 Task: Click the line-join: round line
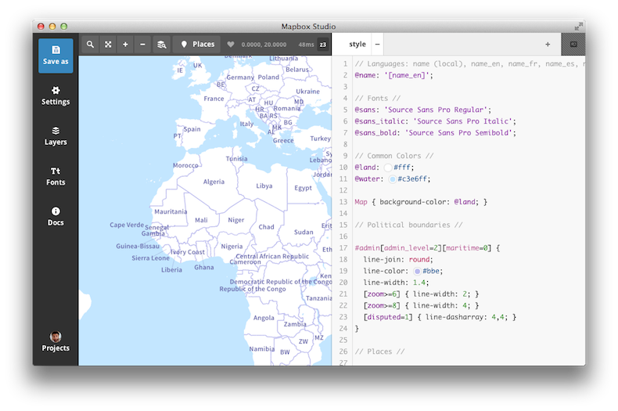398,260
